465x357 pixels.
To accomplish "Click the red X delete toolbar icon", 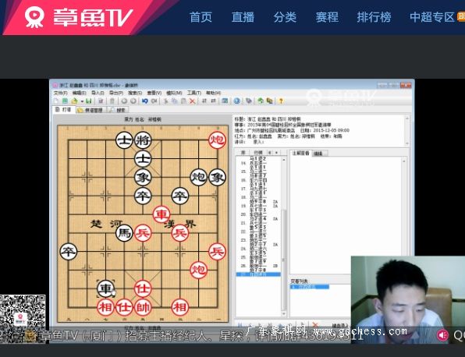I will tap(192, 101).
